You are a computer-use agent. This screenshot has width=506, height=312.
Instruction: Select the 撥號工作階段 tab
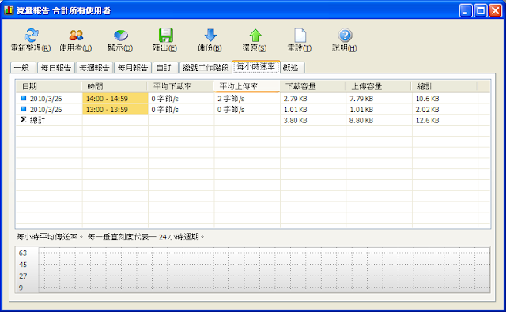coord(206,68)
